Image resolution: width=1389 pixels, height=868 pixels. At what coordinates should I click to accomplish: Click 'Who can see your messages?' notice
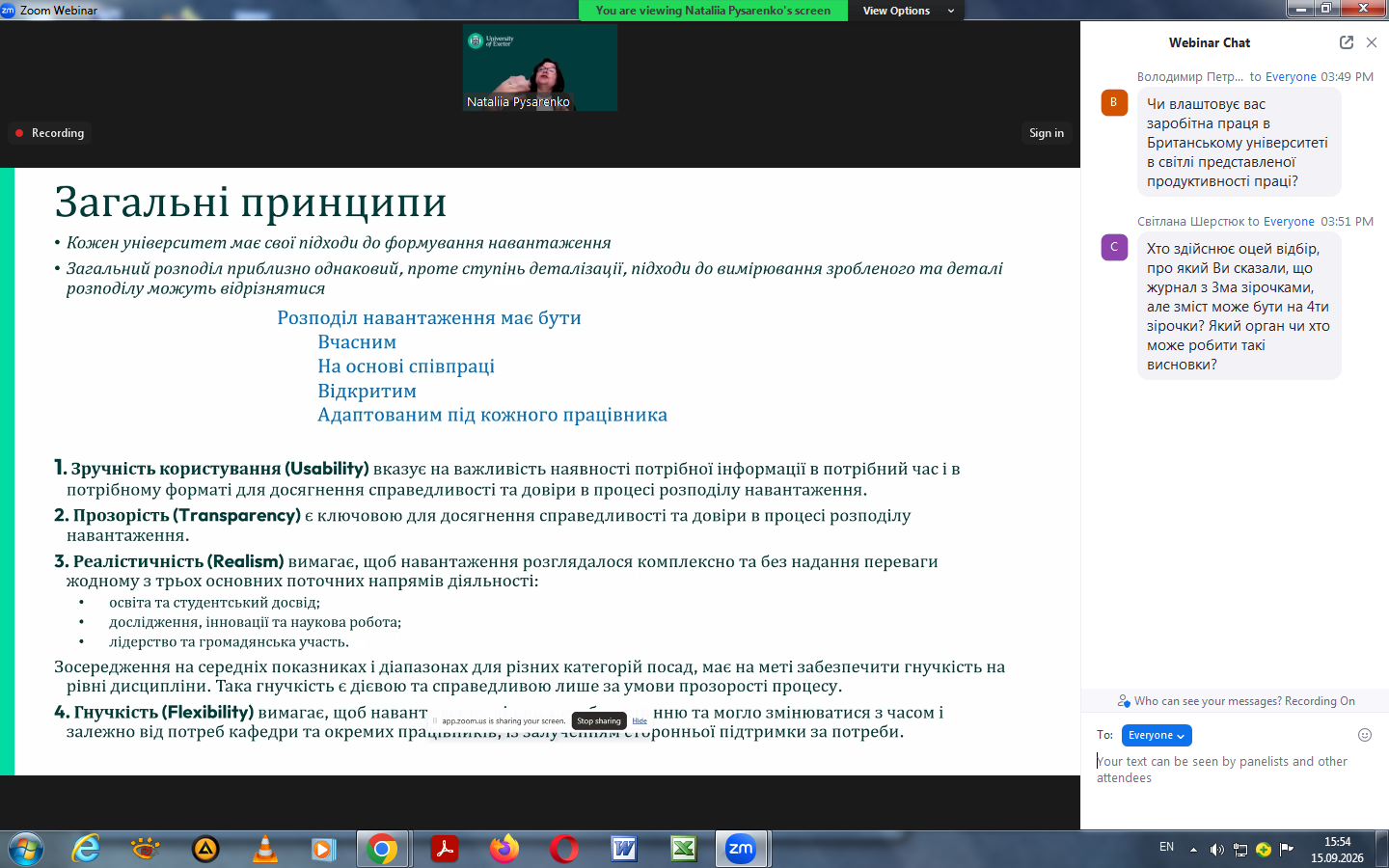(1236, 701)
